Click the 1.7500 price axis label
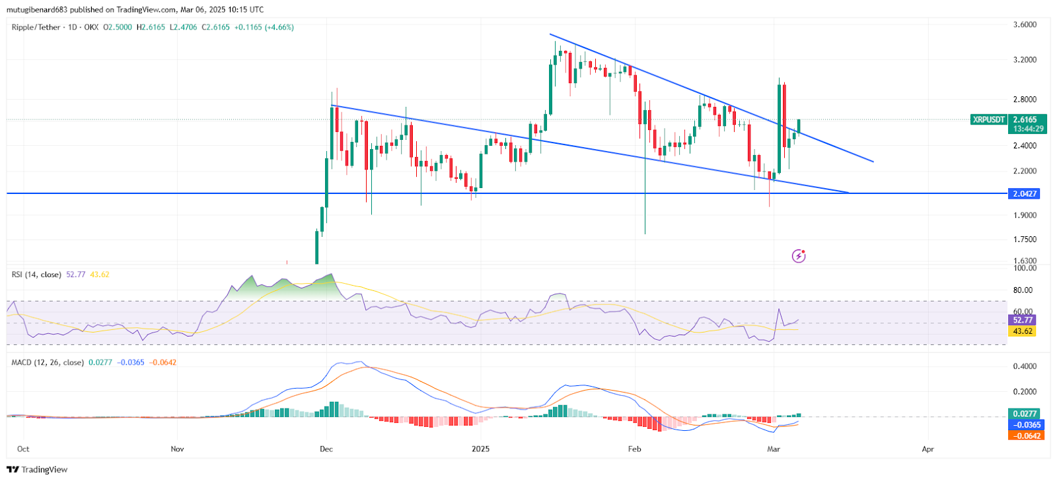This screenshot has width=1057, height=481. click(x=1025, y=240)
